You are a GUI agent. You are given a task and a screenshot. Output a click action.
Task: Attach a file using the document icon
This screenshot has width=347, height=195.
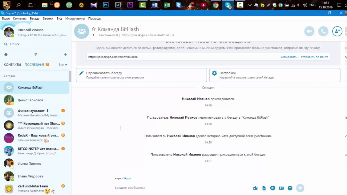[264, 188]
